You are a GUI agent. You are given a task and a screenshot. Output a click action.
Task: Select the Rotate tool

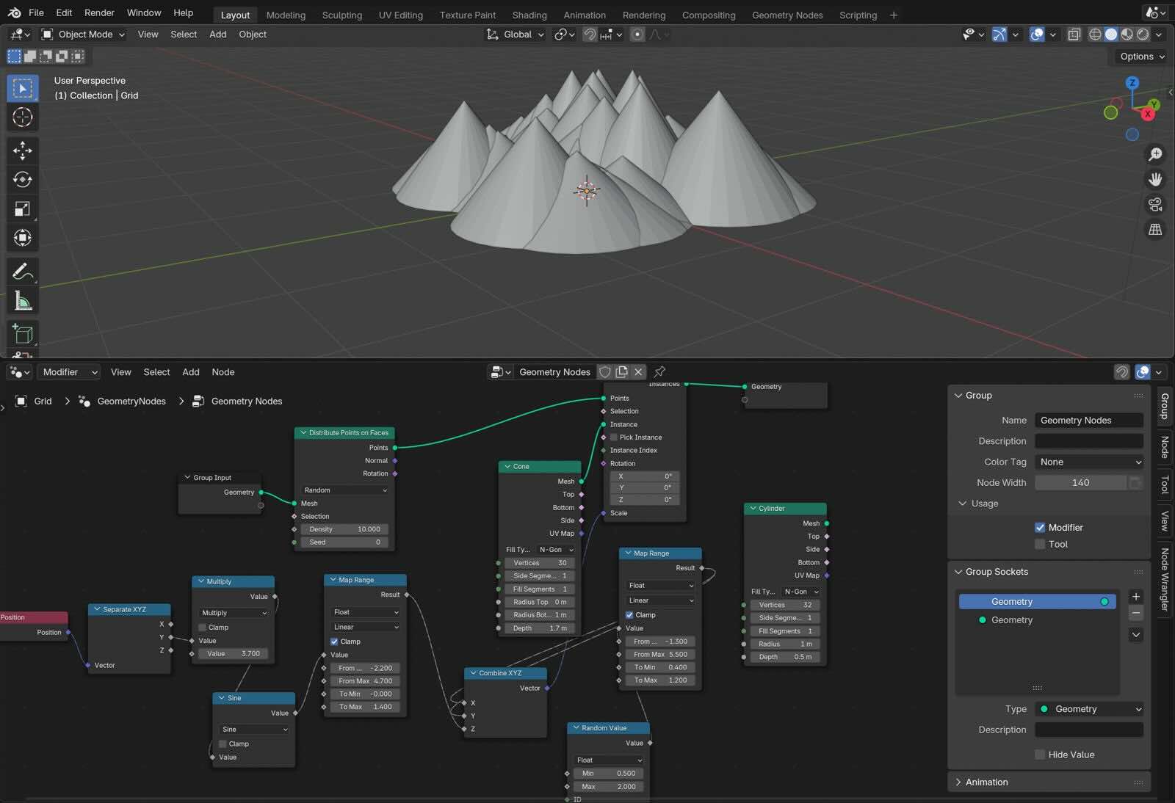click(22, 180)
